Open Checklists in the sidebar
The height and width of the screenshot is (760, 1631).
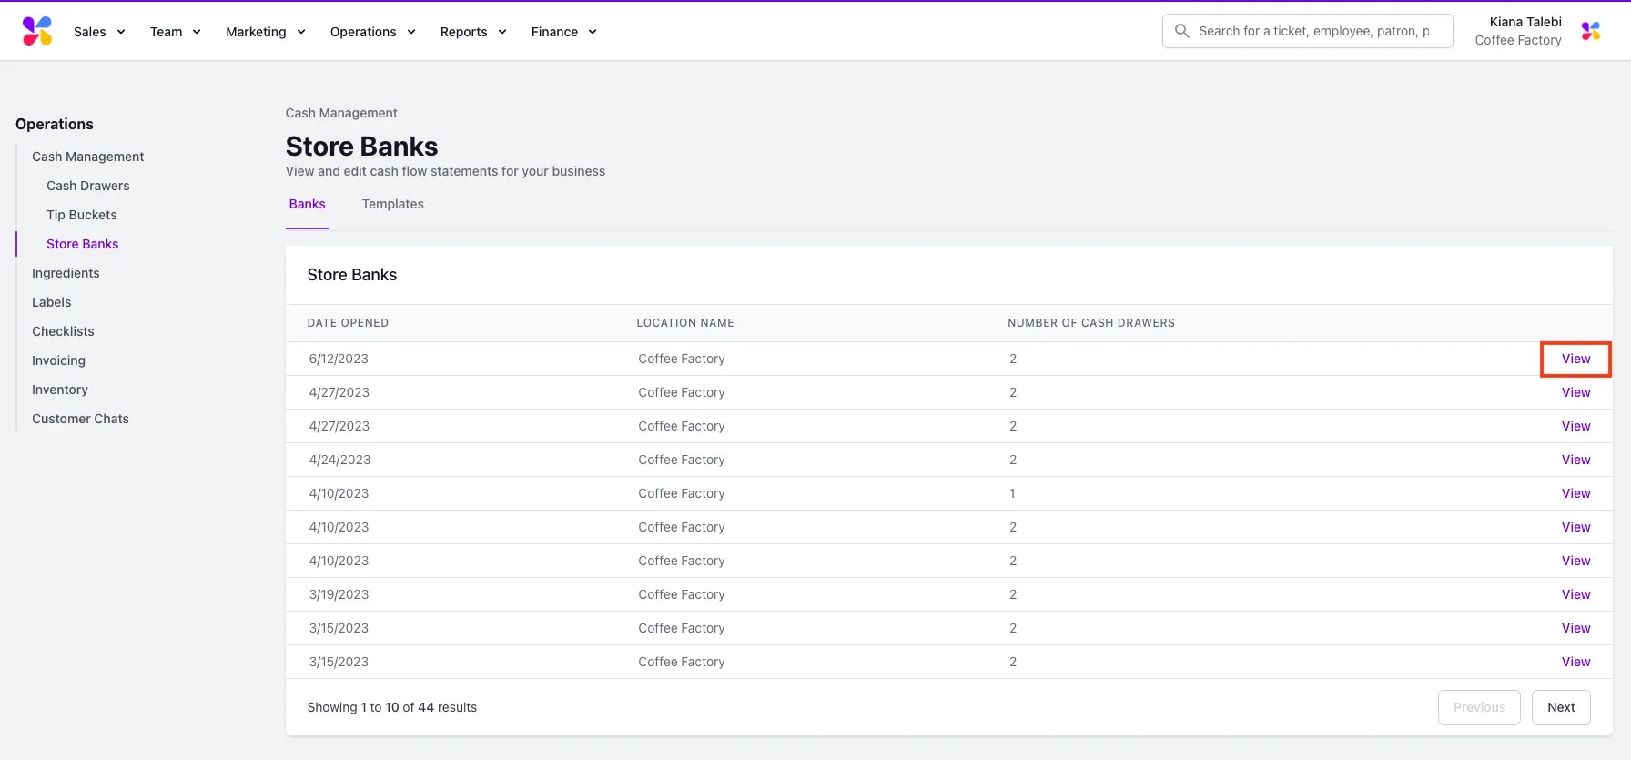63,331
